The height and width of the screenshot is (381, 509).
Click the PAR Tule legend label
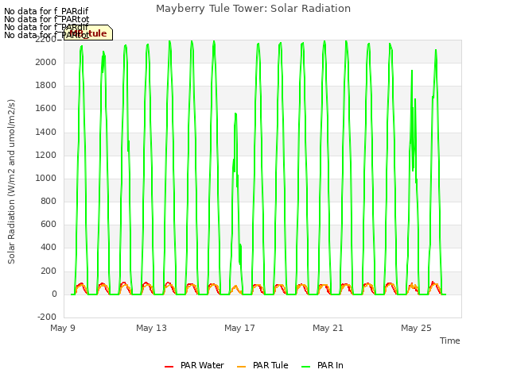pos(270,365)
